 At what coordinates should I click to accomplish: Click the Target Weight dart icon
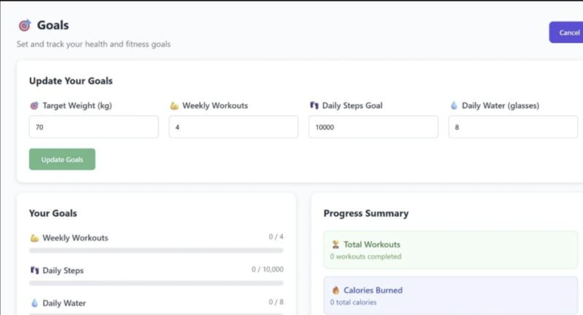(34, 105)
